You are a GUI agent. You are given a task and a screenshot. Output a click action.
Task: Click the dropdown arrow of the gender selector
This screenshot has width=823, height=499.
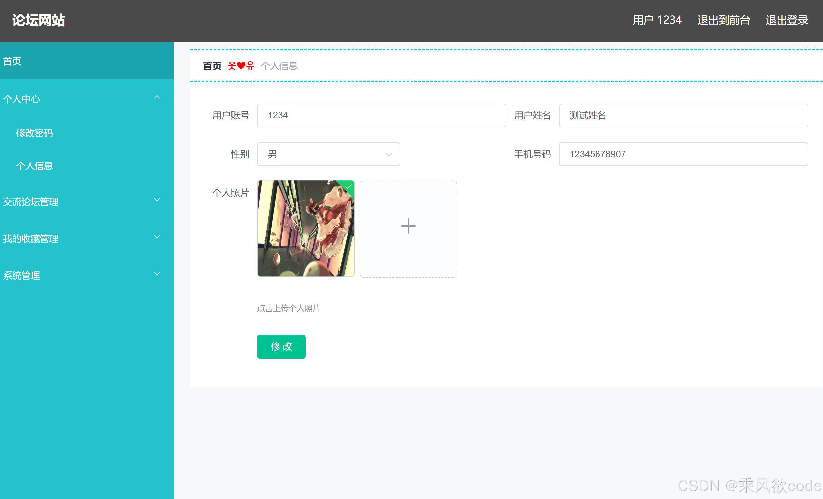point(388,154)
